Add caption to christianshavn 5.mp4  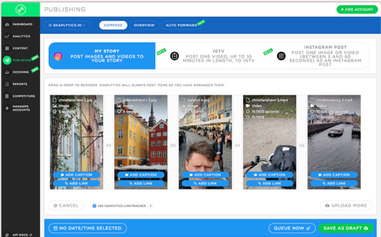pyautogui.click(x=270, y=174)
